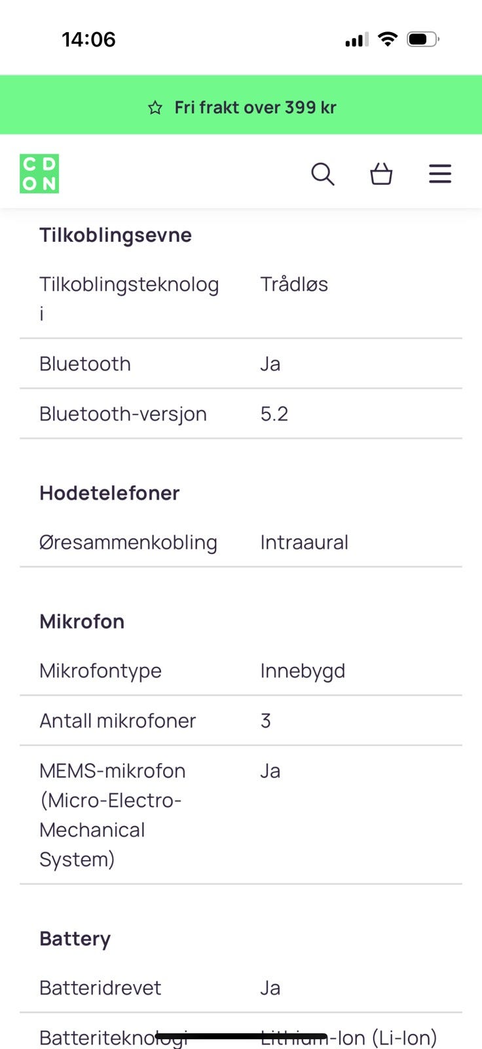Screen dimensions: 482x1049
Task: Tap the Trådløs connection value
Action: pos(294,285)
